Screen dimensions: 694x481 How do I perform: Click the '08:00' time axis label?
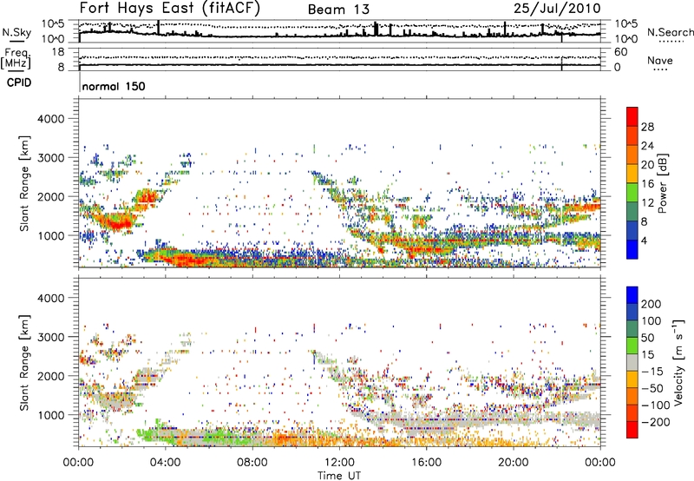[x=252, y=463]
